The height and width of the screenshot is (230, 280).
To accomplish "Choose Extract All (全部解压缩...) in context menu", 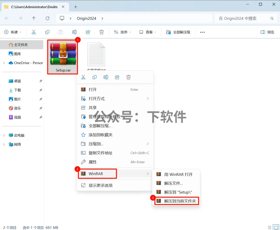I will (x=115, y=126).
